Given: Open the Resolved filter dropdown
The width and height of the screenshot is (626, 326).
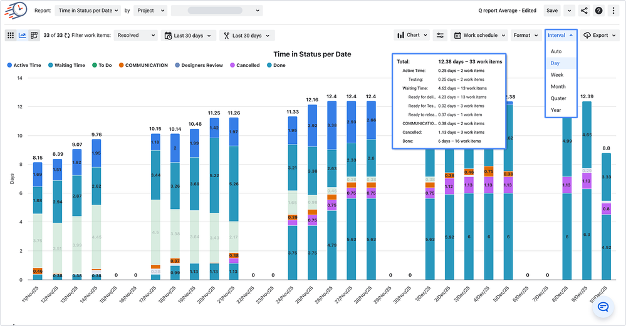Looking at the screenshot, I should pos(136,36).
